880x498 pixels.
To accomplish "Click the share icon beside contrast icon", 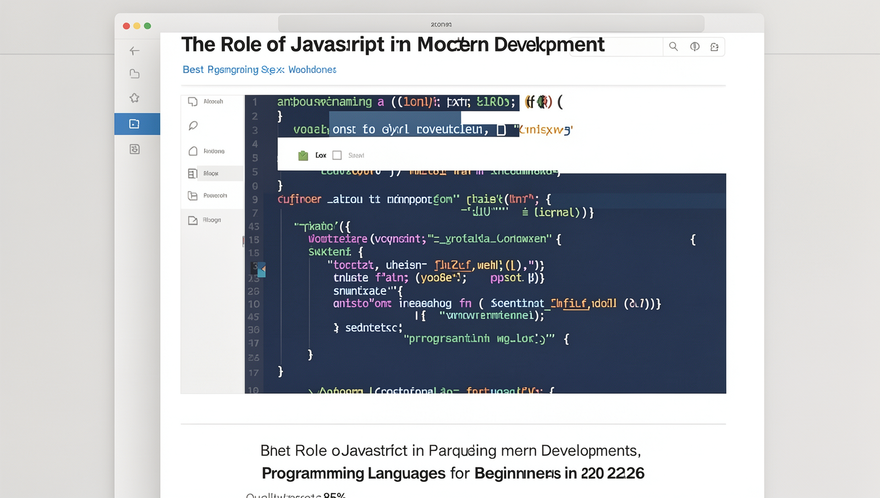I will coord(714,47).
